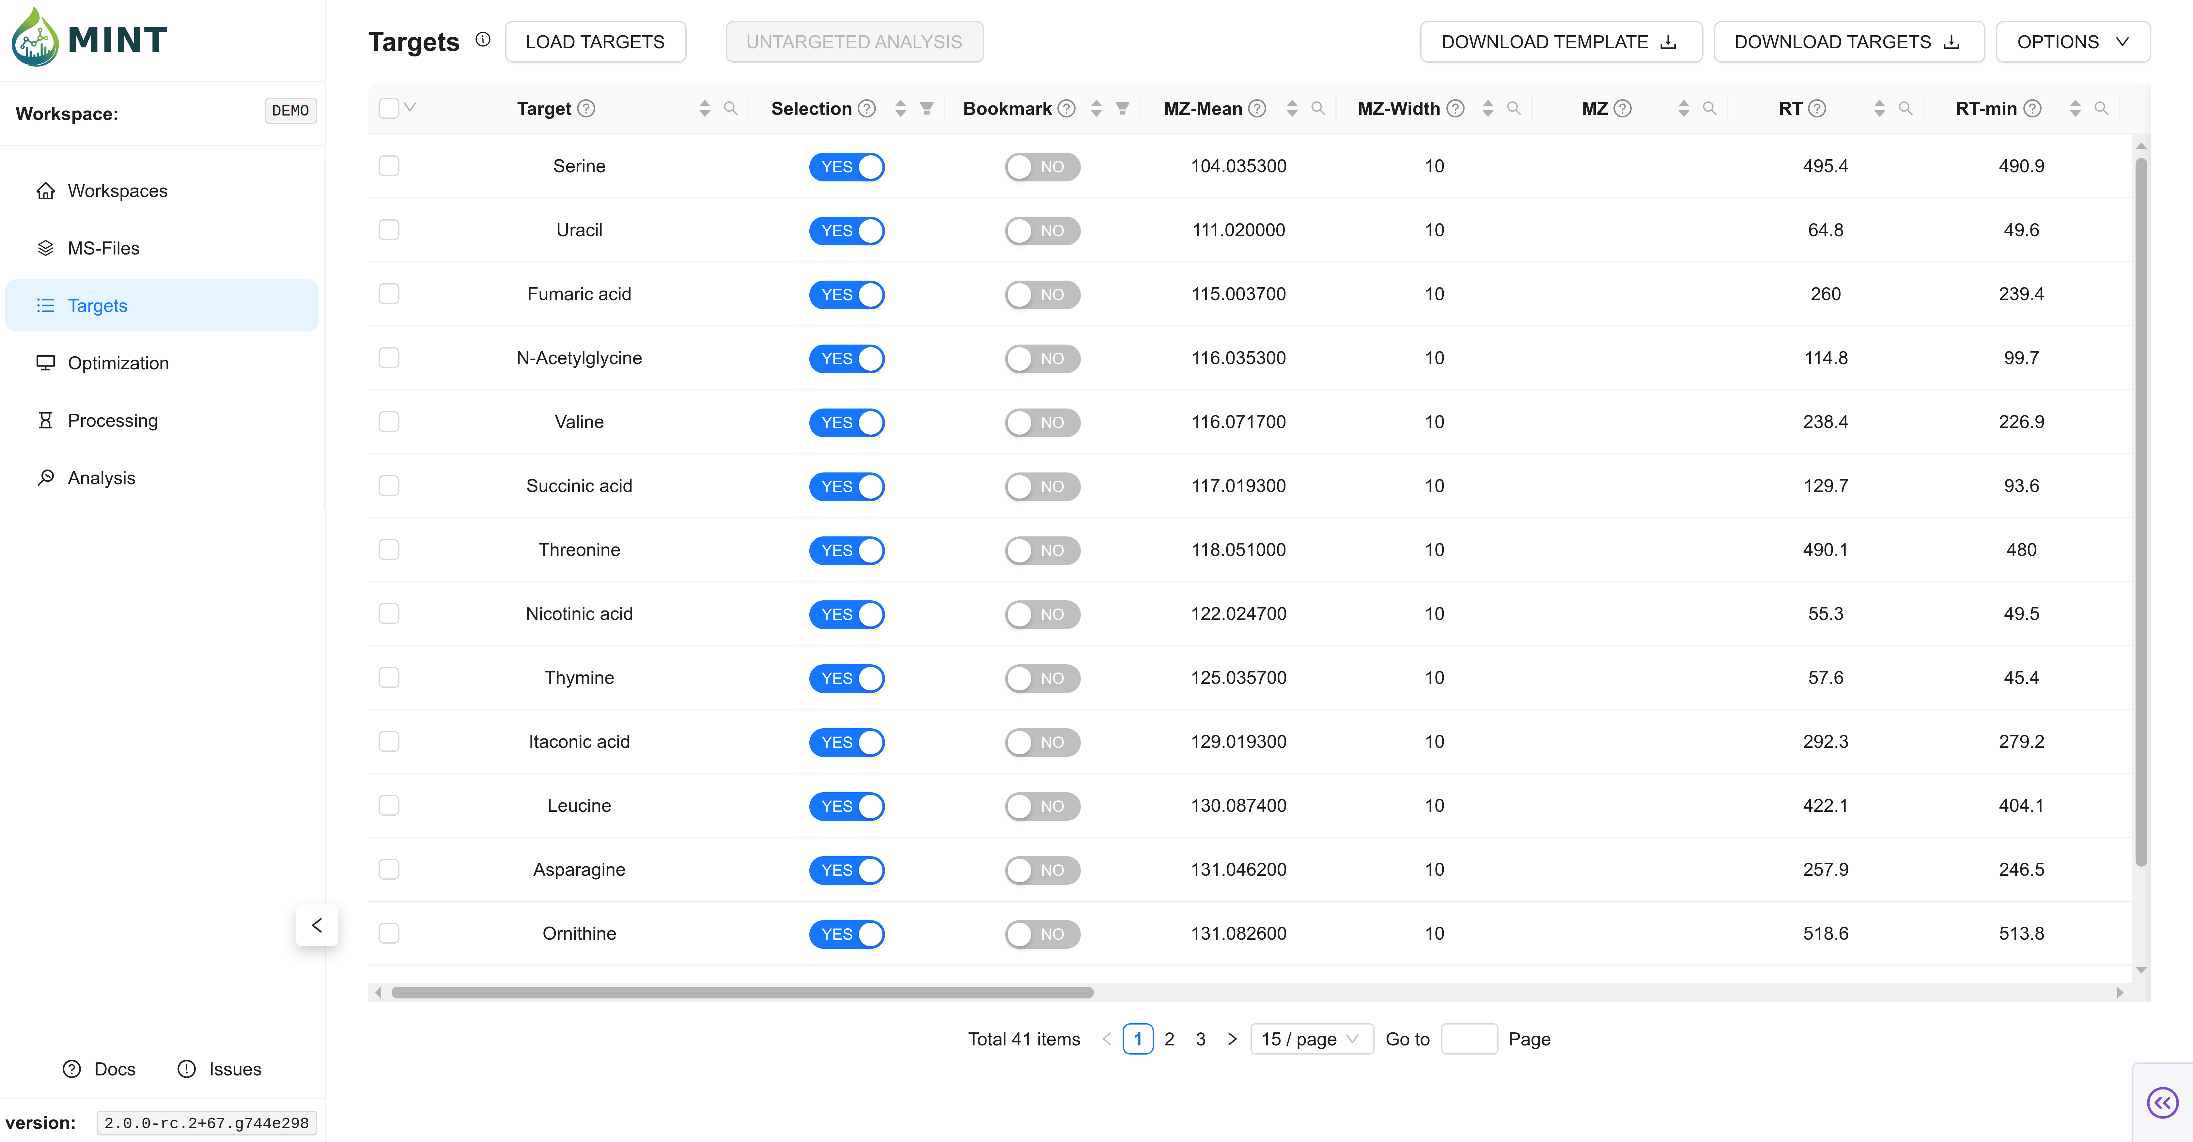The image size is (2193, 1142).
Task: Click the search icon in RT column header
Action: pos(1905,108)
